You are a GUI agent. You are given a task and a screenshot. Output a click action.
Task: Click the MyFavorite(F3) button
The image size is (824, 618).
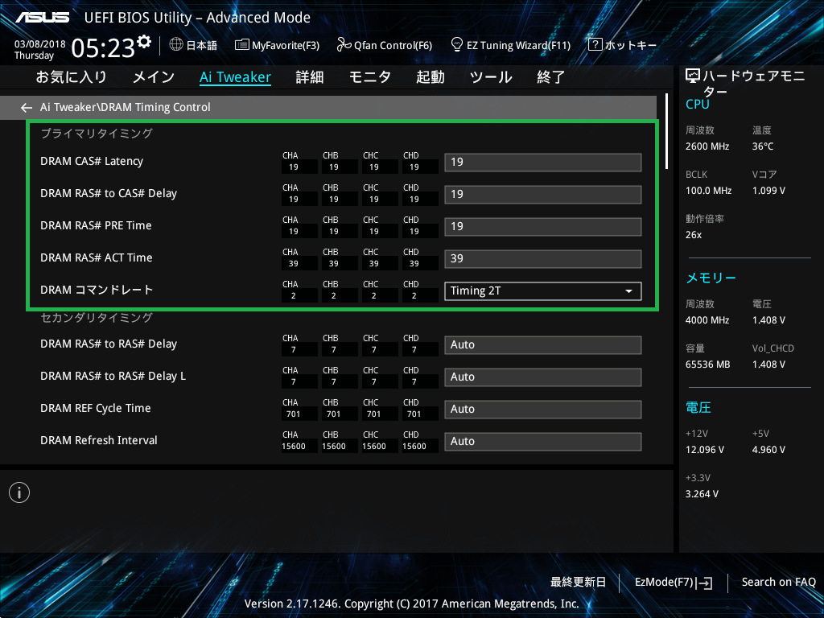coord(277,45)
